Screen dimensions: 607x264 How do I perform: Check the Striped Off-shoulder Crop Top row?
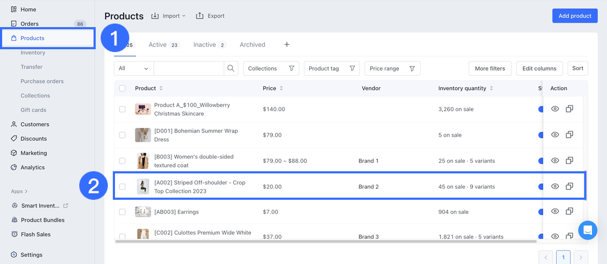(x=122, y=187)
